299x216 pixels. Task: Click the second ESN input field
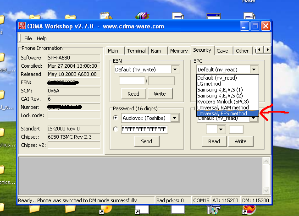(x=161, y=81)
